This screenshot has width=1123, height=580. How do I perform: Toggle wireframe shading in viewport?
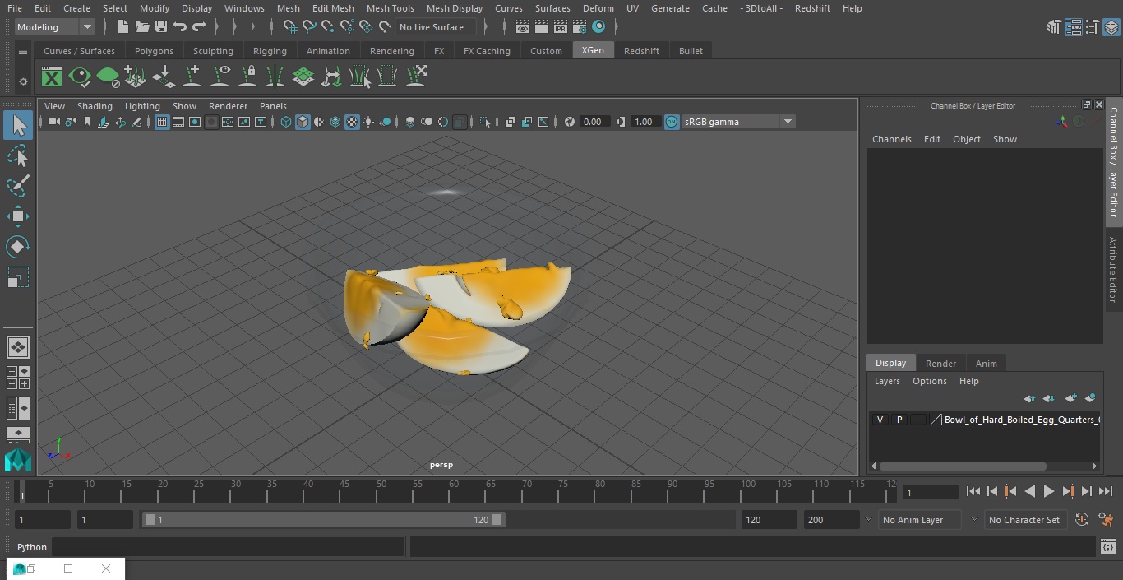pyautogui.click(x=286, y=122)
